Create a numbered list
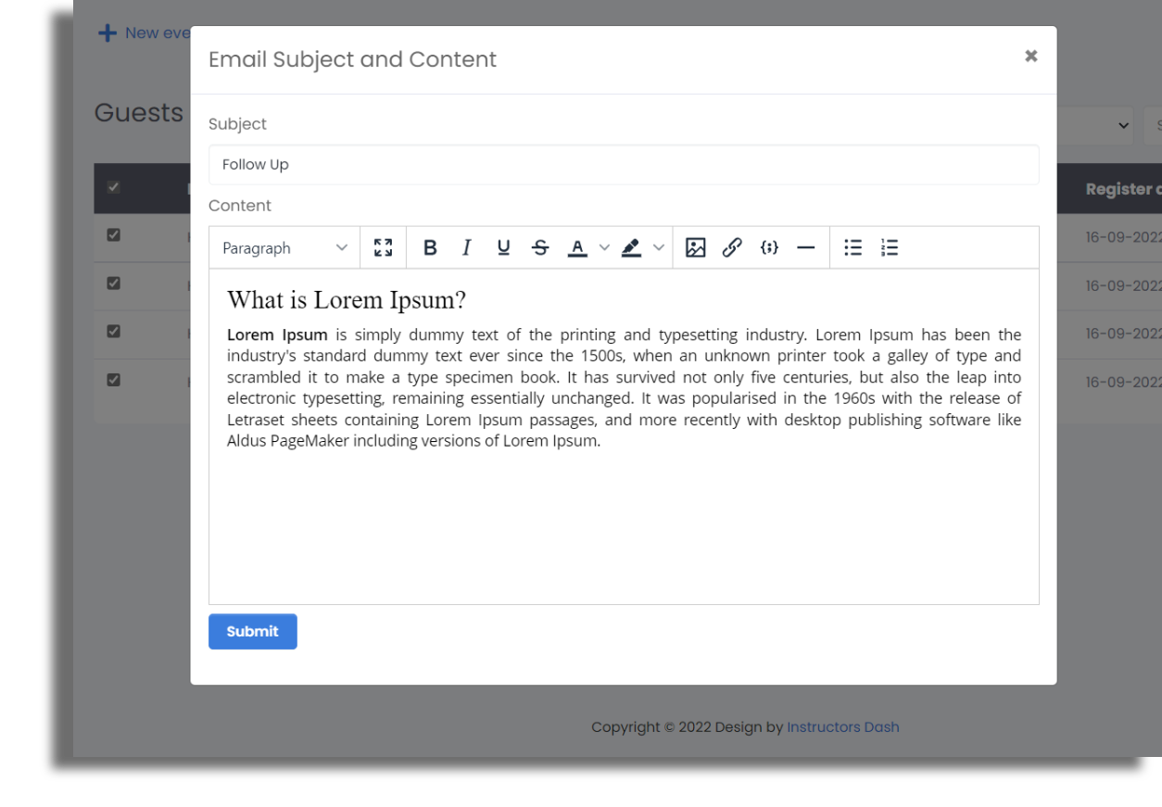 point(890,247)
